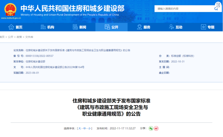Share via the green WeChat icon
The height and width of the screenshot is (137, 223).
click(151, 128)
